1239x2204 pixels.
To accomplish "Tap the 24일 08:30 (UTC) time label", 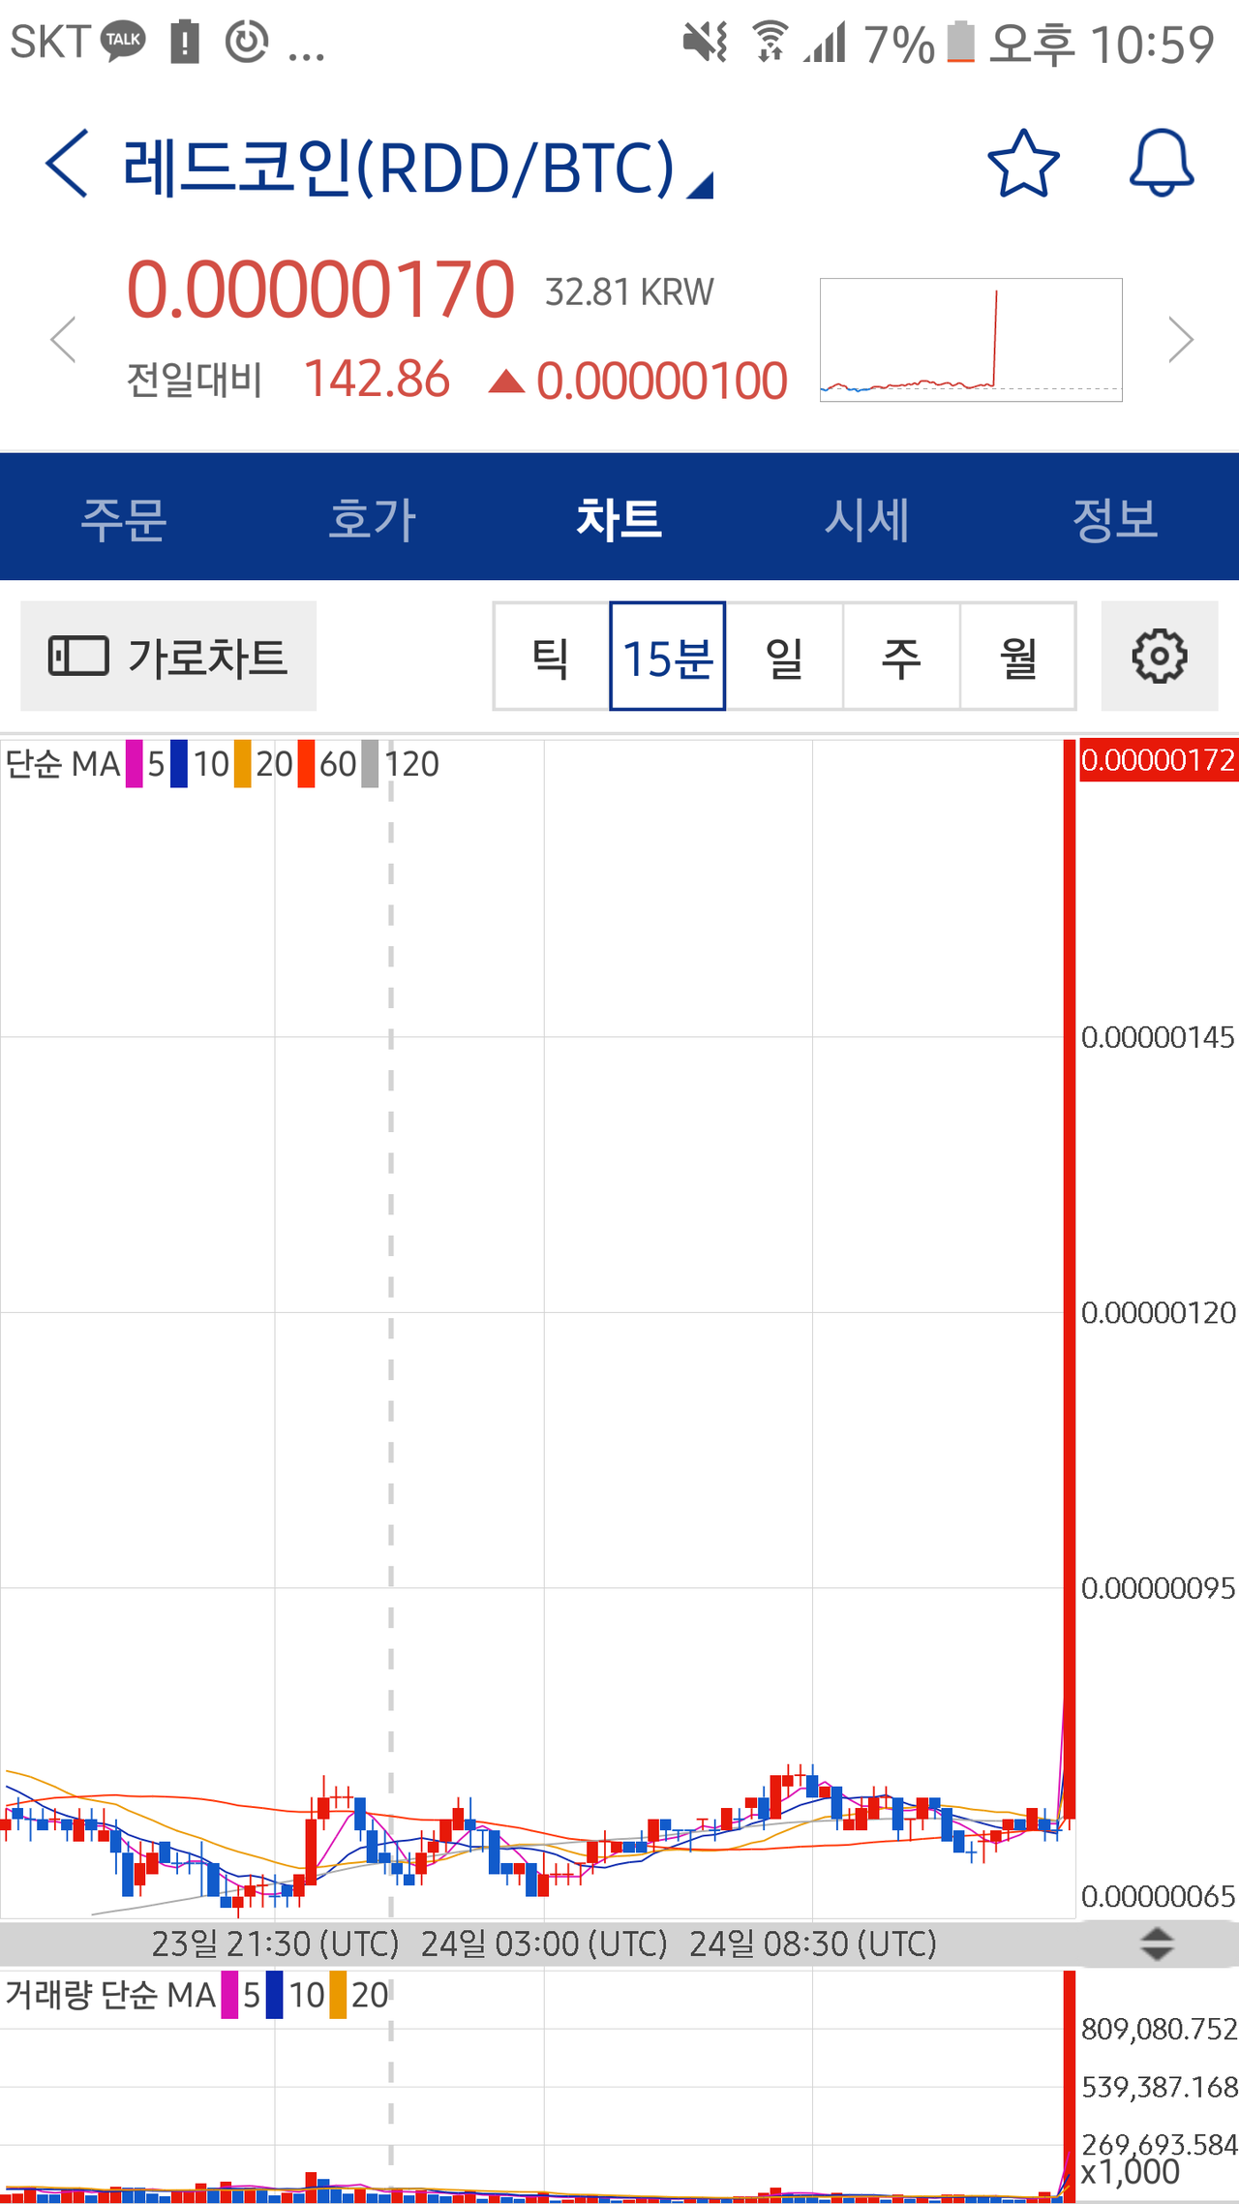I will pyautogui.click(x=813, y=1944).
